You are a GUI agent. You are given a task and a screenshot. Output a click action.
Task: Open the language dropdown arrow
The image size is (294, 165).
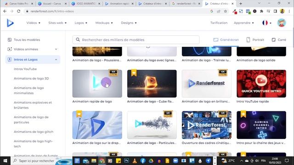(x=271, y=23)
